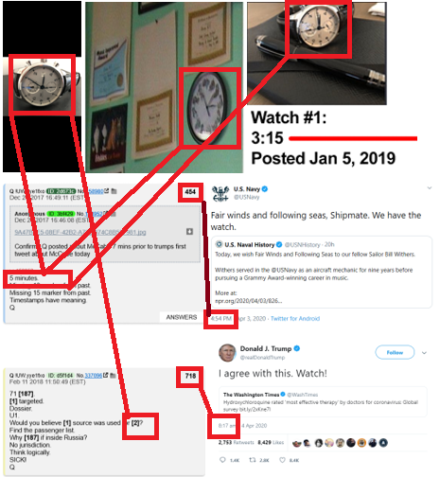Open the Twitter for Android link
This screenshot has width=440, height=477.
pos(295,318)
